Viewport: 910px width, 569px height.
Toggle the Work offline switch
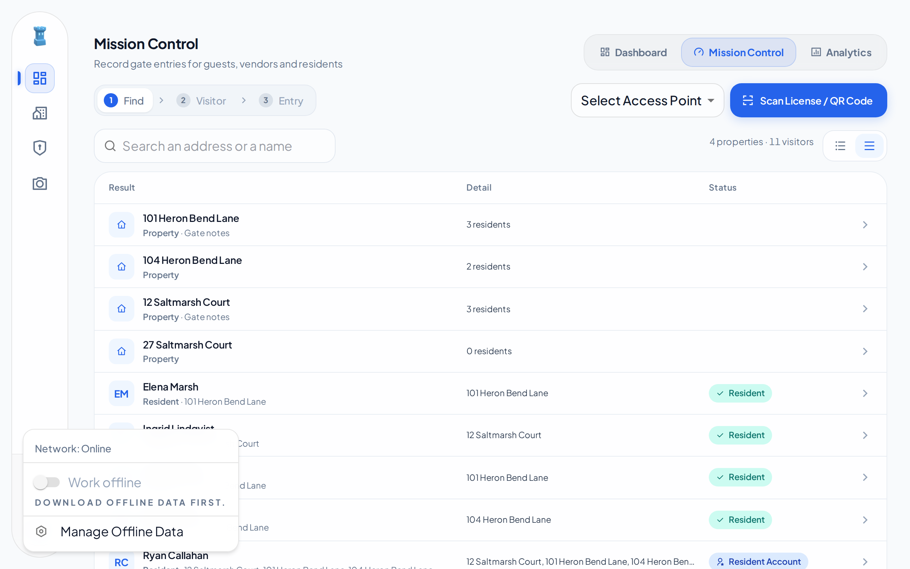47,482
